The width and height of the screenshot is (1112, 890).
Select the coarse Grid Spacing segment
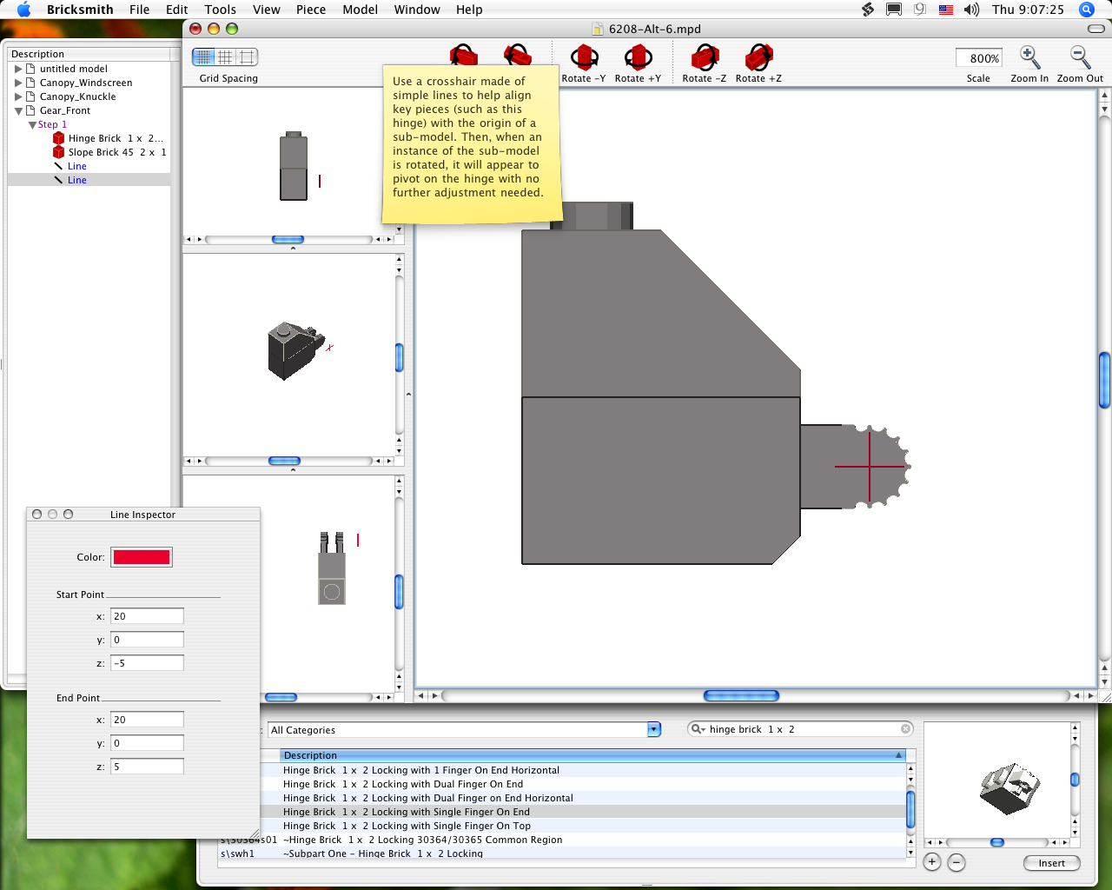(248, 57)
